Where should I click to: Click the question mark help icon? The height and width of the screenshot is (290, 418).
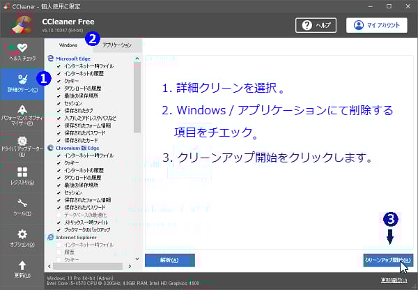coord(307,25)
